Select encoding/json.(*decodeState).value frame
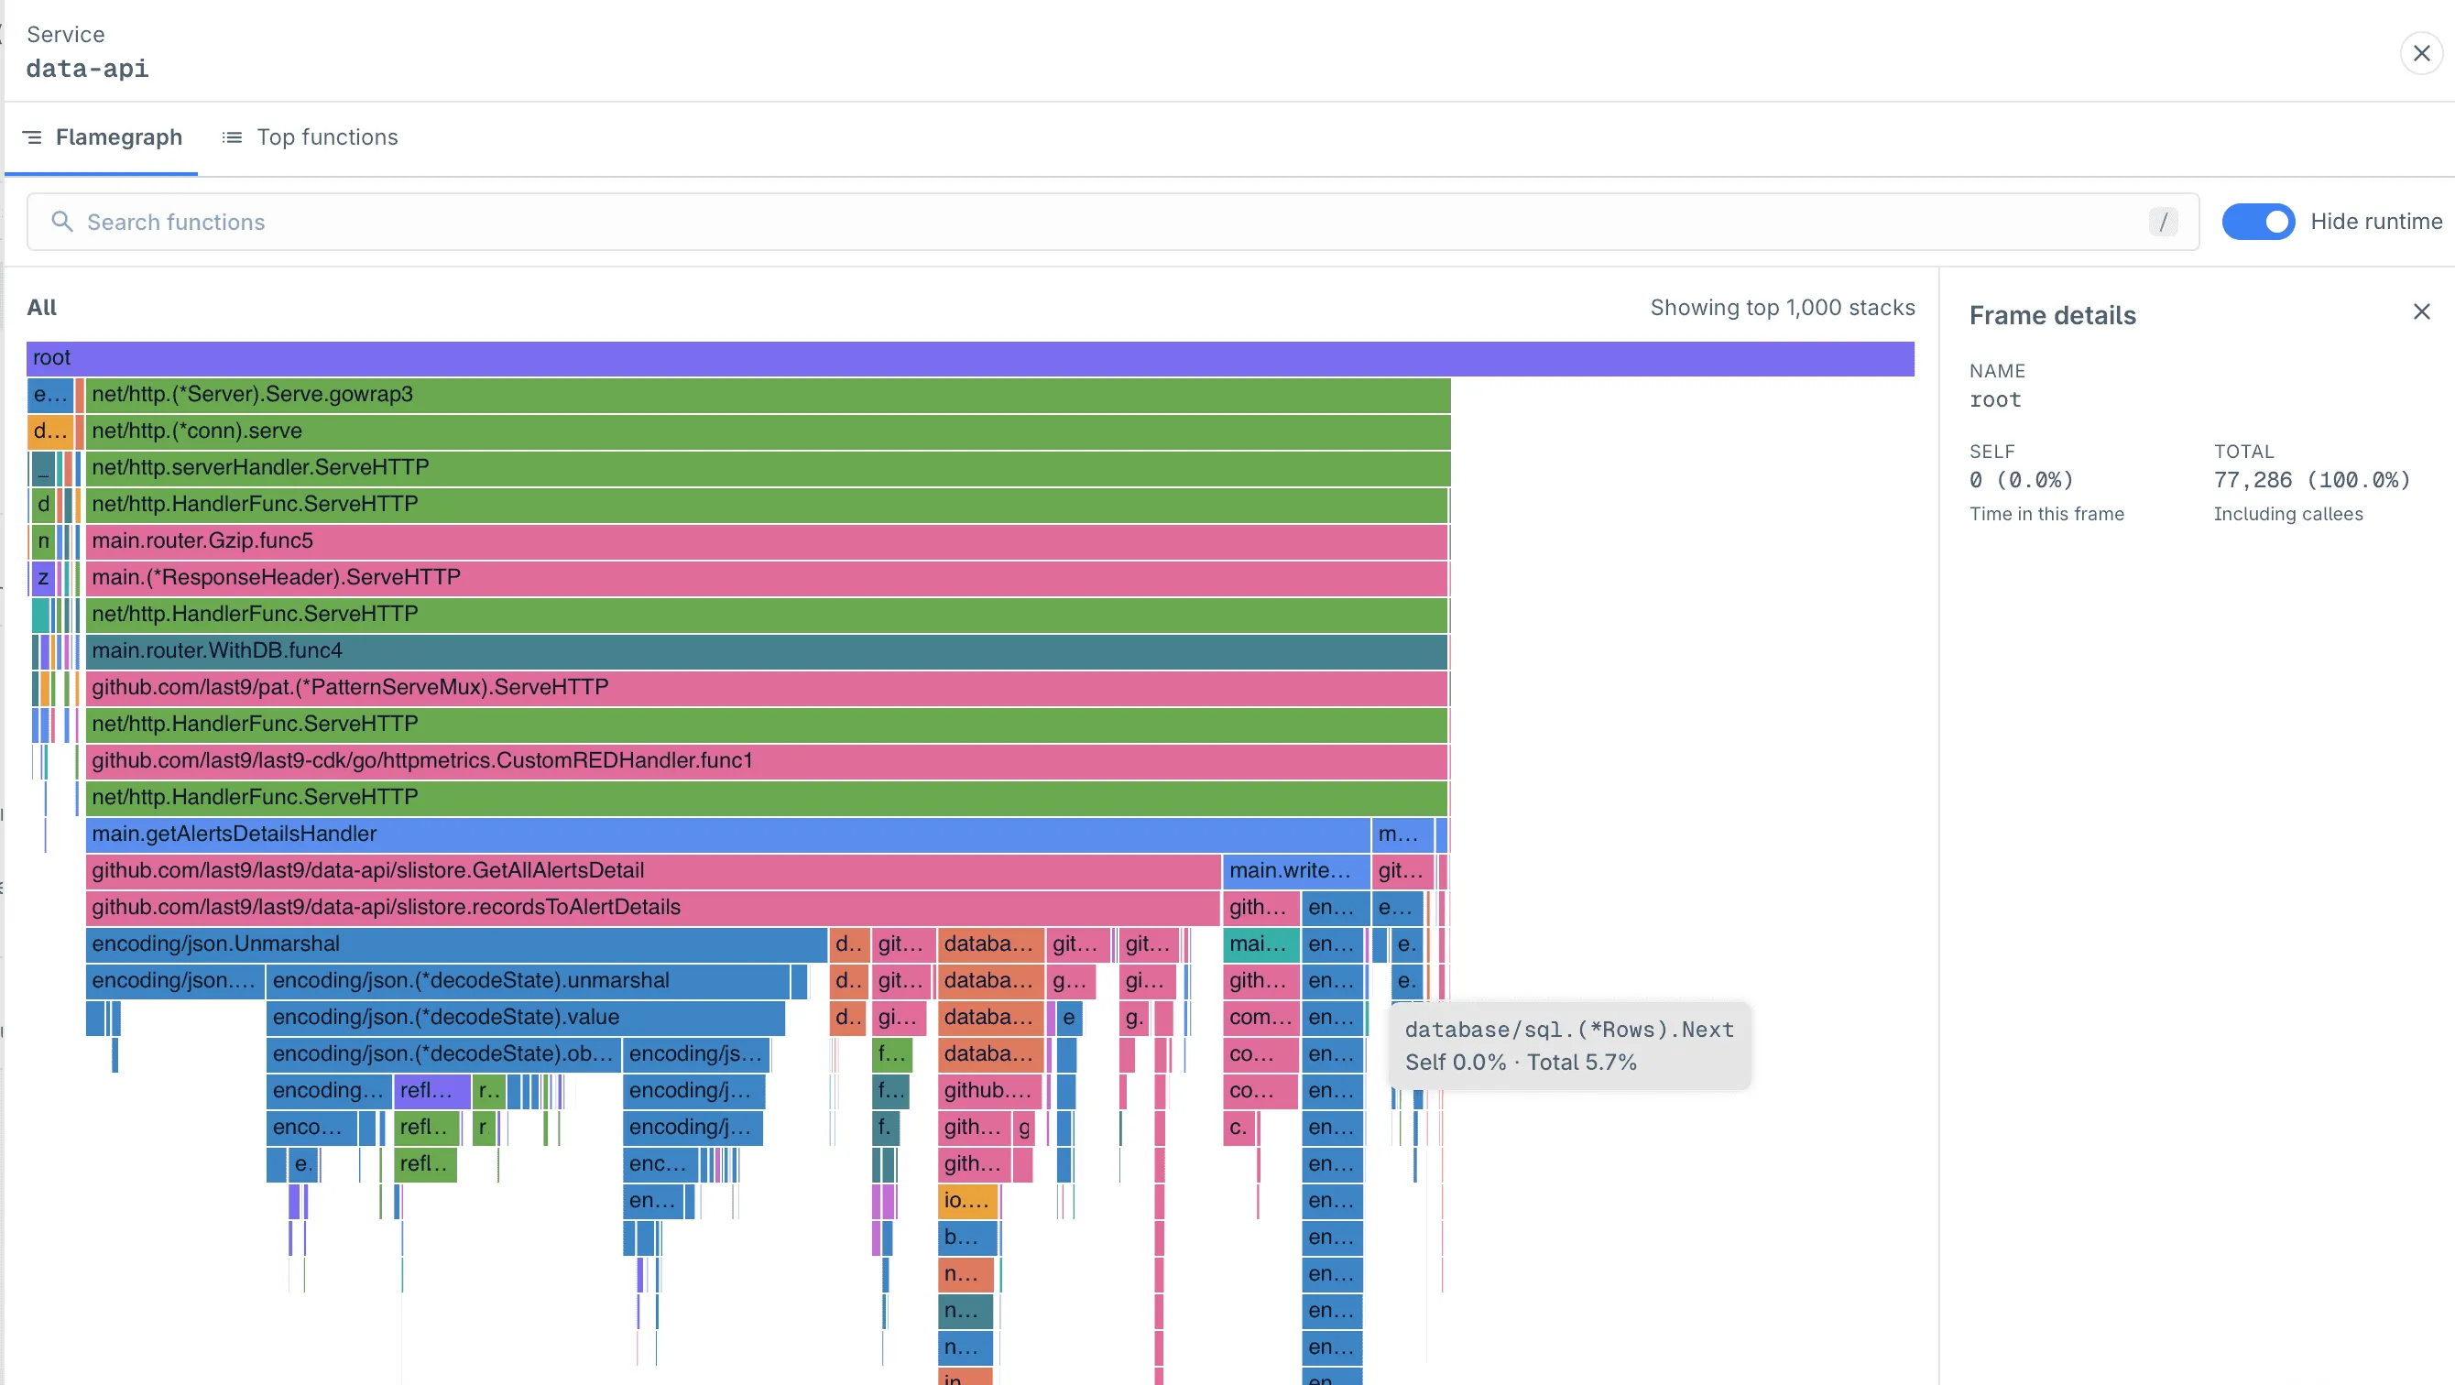This screenshot has height=1385, width=2455. click(x=525, y=1018)
